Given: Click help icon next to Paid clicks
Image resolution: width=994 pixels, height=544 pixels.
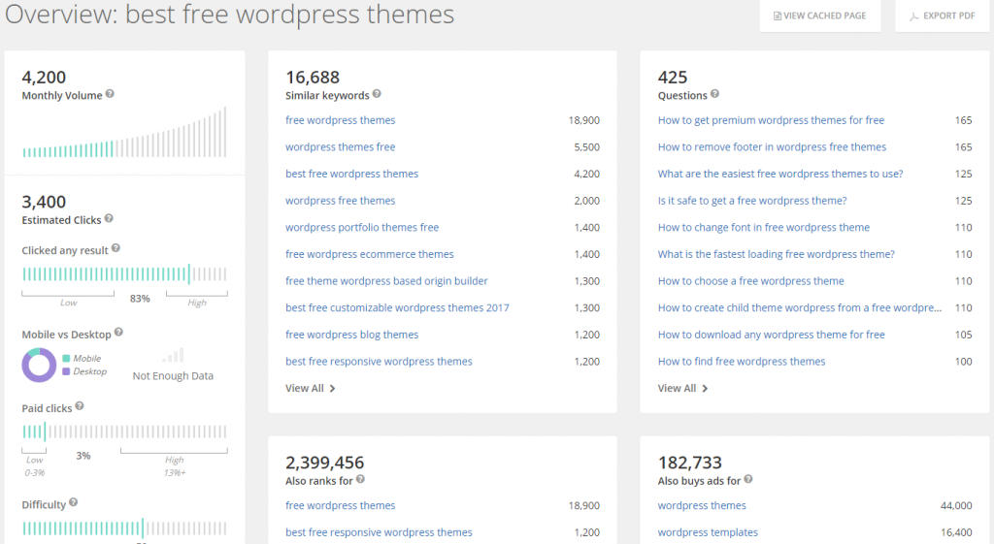Looking at the screenshot, I should [80, 408].
